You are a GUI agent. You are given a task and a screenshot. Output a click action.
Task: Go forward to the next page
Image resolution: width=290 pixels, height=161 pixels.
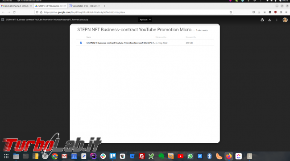8,12
